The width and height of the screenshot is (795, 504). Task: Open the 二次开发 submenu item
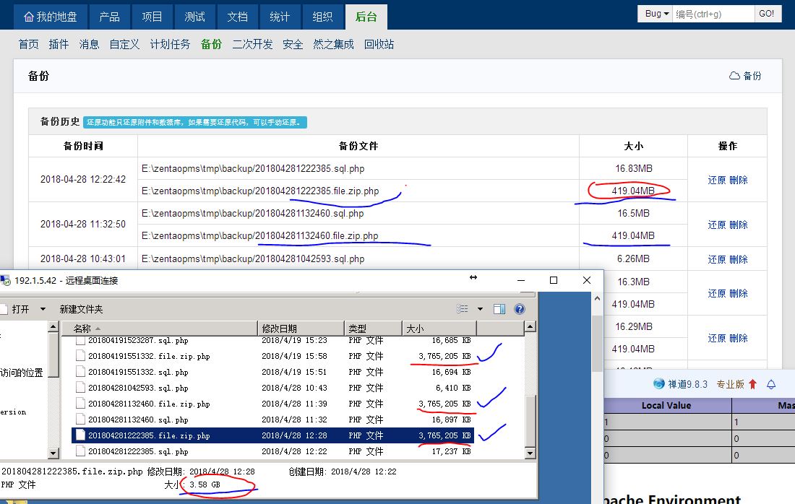(x=252, y=44)
